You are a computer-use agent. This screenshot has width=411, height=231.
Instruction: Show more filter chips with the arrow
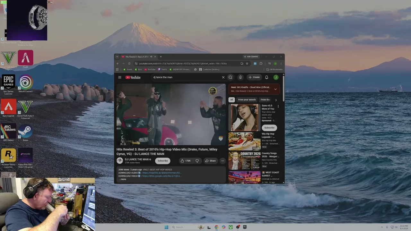tap(275, 100)
